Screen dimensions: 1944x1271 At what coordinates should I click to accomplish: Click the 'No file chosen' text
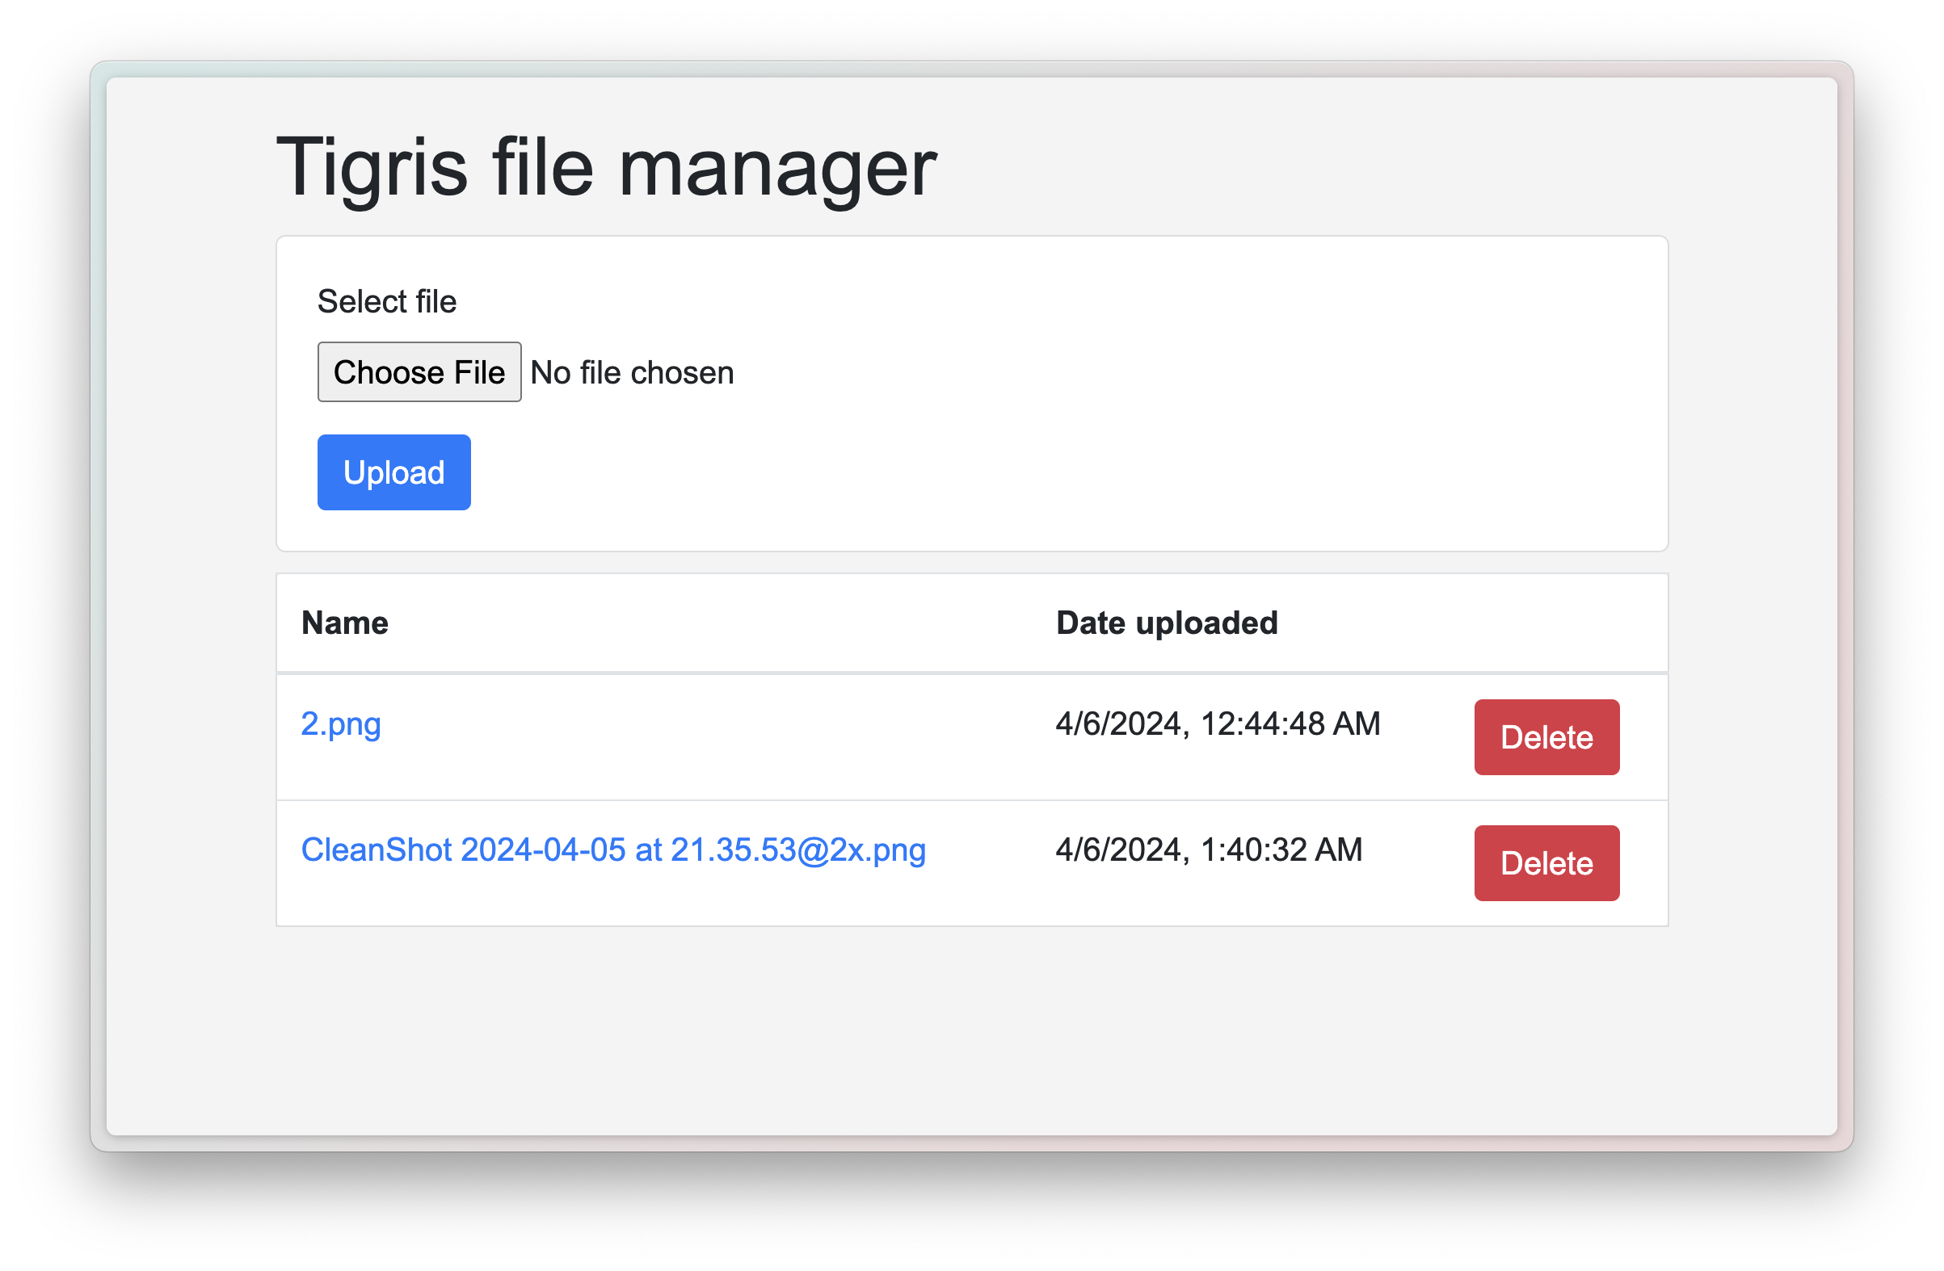tap(632, 372)
